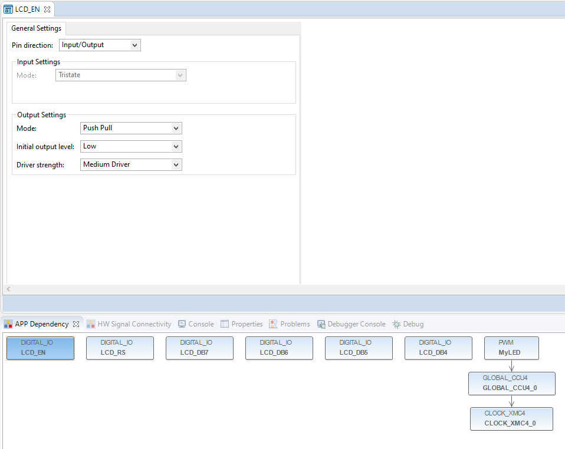Click the HW Signal Connectivity tab icon

tap(91, 324)
